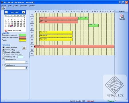
Task: Click Dnes: 26.9.2007 today label
Action: point(14,31)
